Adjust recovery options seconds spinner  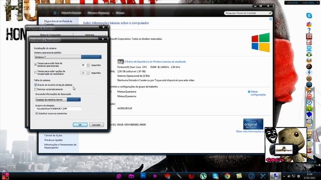(88, 73)
